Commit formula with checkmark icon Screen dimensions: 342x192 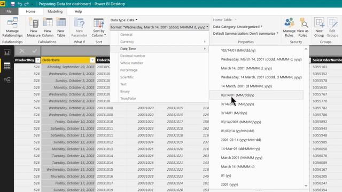click(34, 51)
